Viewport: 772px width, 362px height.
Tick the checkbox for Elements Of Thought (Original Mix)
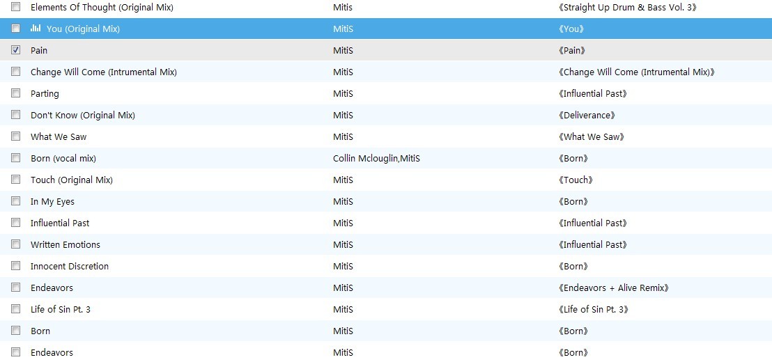pyautogui.click(x=16, y=7)
